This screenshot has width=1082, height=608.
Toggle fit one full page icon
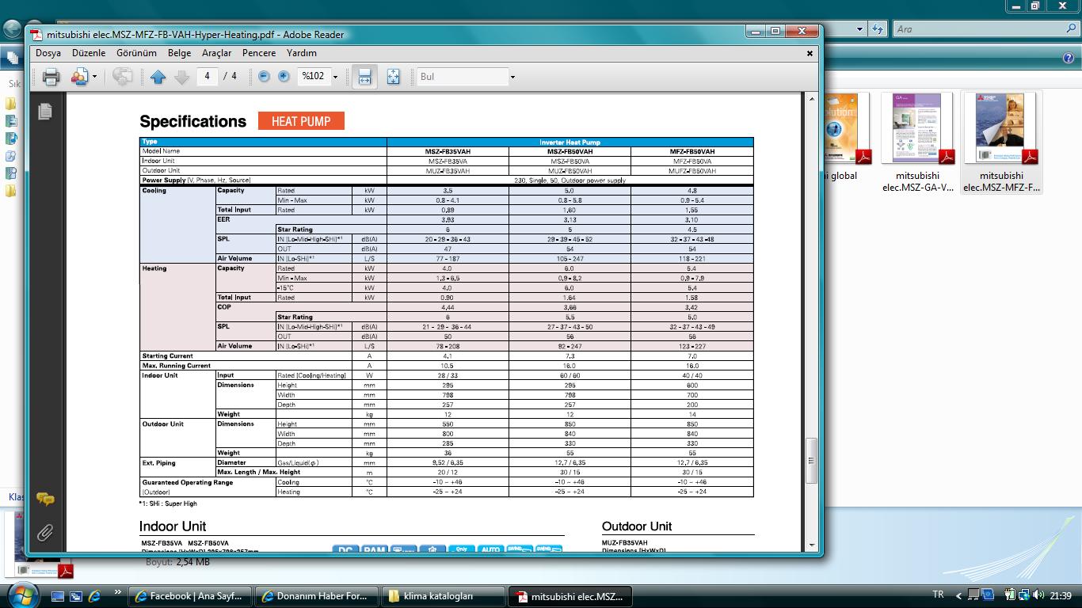[x=393, y=77]
